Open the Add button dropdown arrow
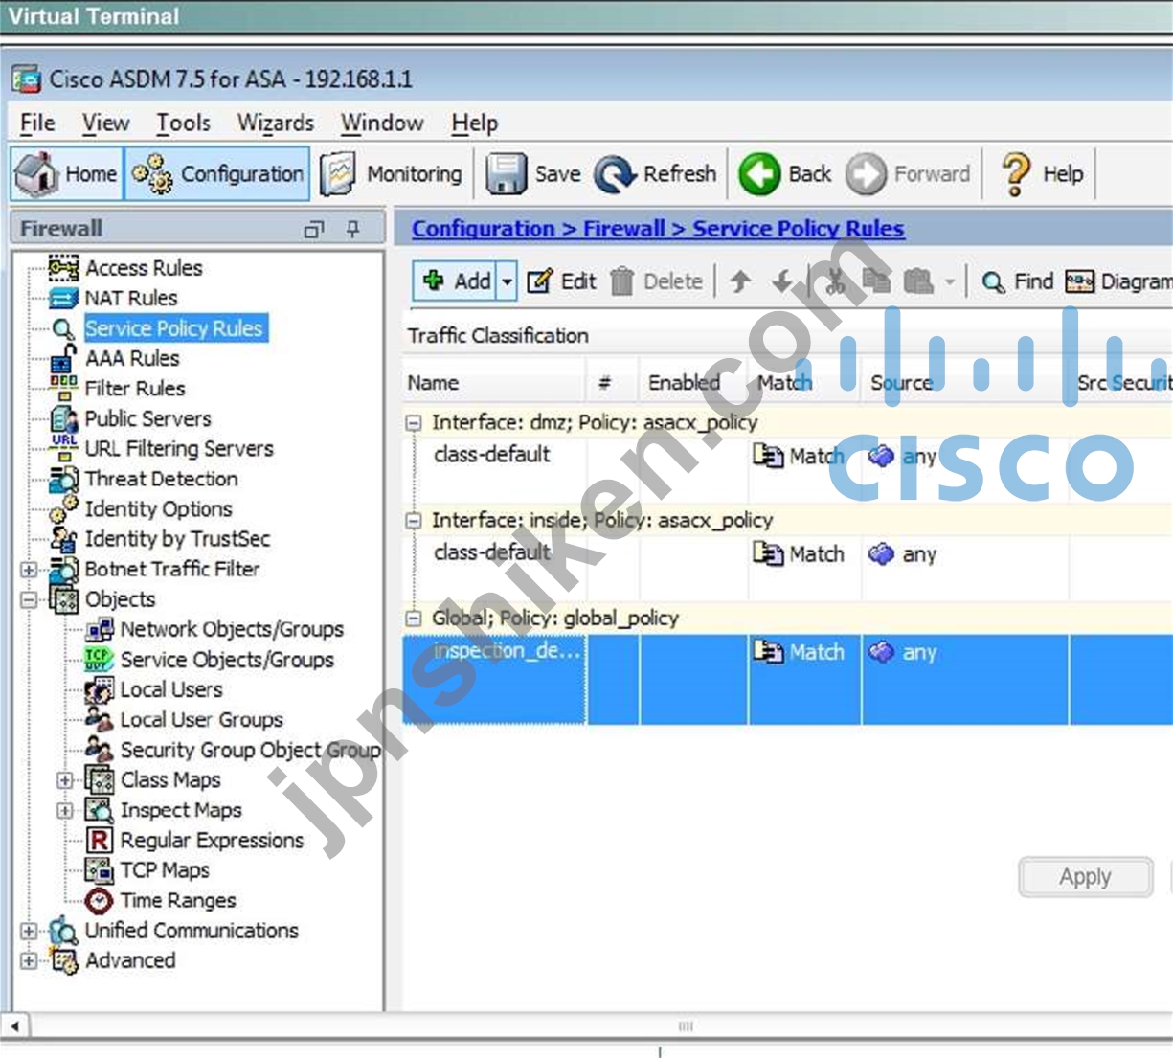The height and width of the screenshot is (1058, 1173). click(508, 281)
